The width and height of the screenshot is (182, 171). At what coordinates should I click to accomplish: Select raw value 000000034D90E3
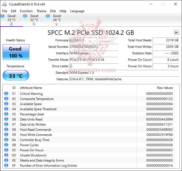tap(160, 130)
